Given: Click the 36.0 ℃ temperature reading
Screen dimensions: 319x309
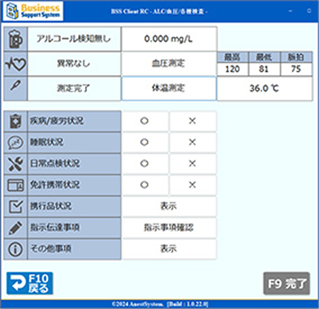Looking at the screenshot, I should (265, 88).
